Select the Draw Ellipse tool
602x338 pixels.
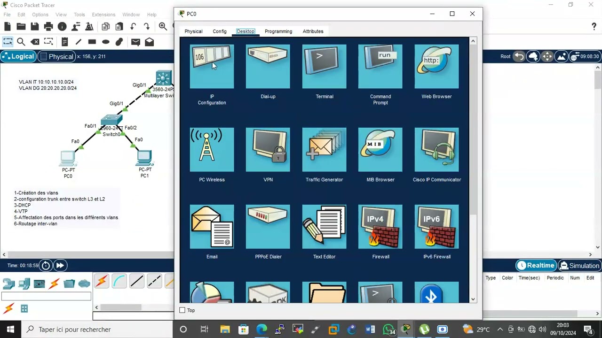105,42
